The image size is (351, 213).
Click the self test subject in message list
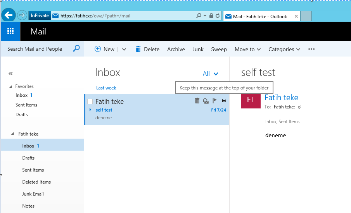coord(104,110)
